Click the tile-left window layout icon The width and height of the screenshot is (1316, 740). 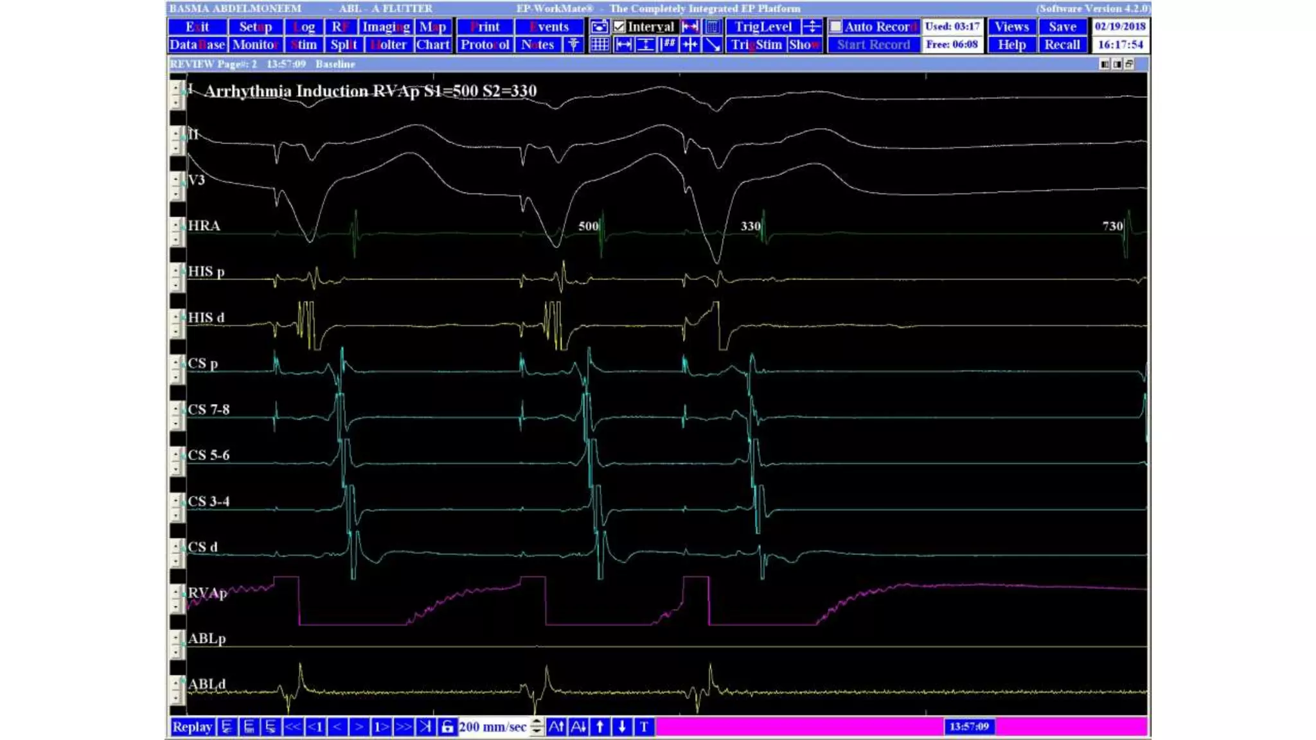coord(1105,64)
